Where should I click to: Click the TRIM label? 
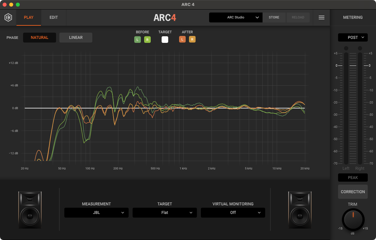pos(353,204)
